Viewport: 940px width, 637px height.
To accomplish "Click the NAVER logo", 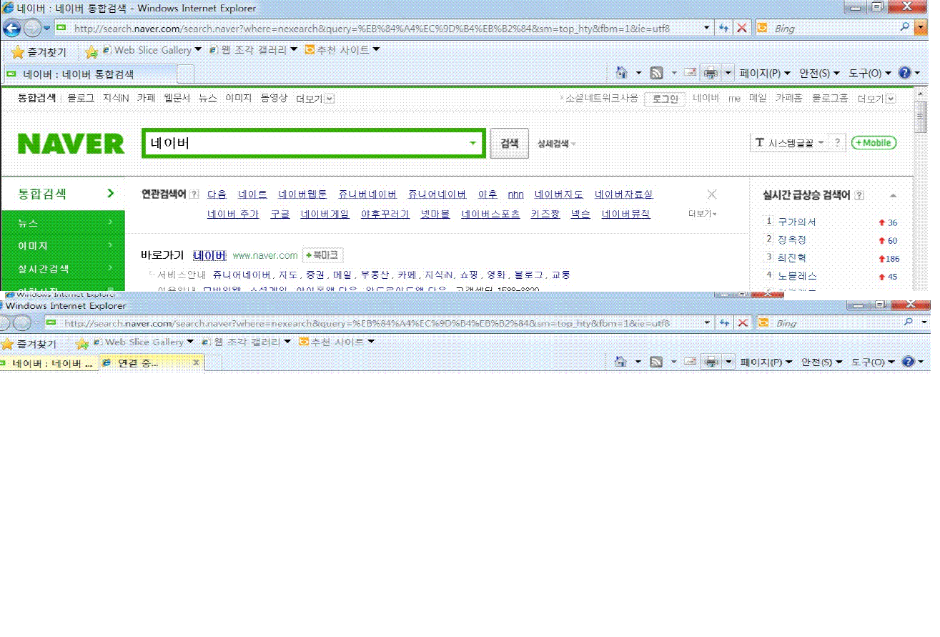I will coord(71,144).
